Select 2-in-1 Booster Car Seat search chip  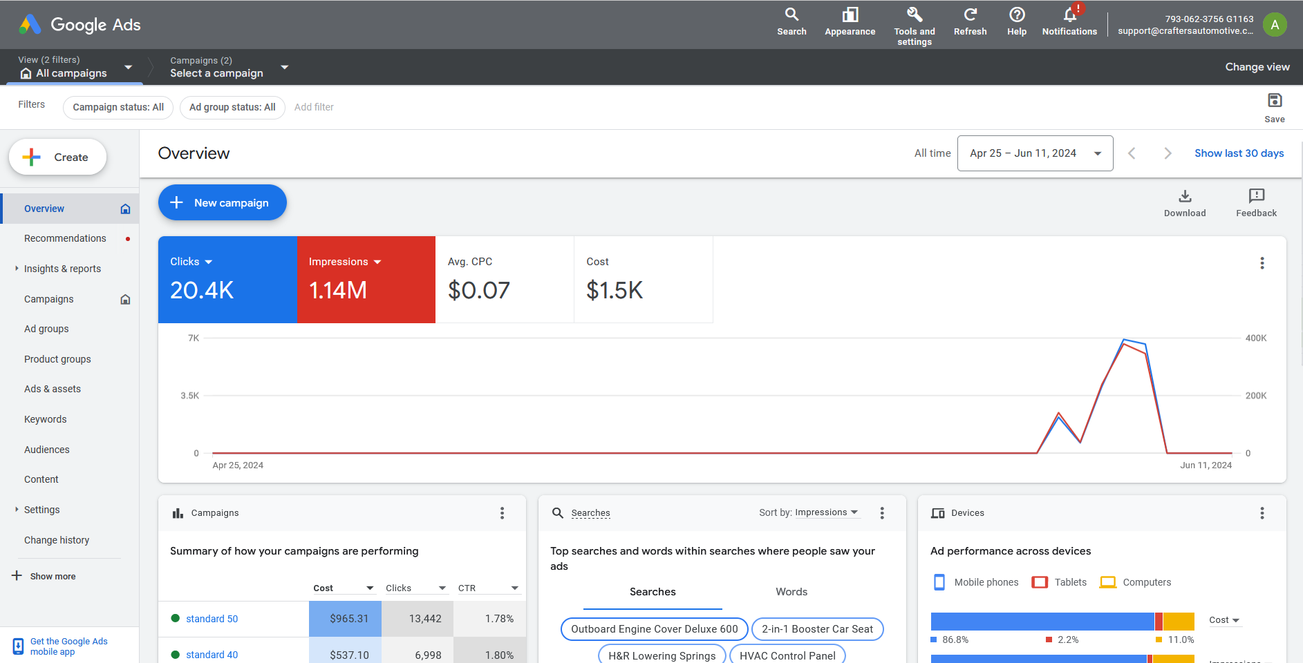point(817,629)
